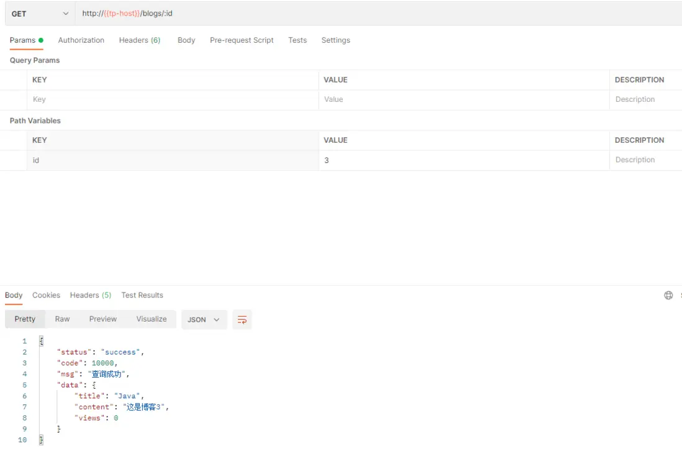Click the Query Params section label
This screenshot has height=449, width=682.
[x=35, y=60]
